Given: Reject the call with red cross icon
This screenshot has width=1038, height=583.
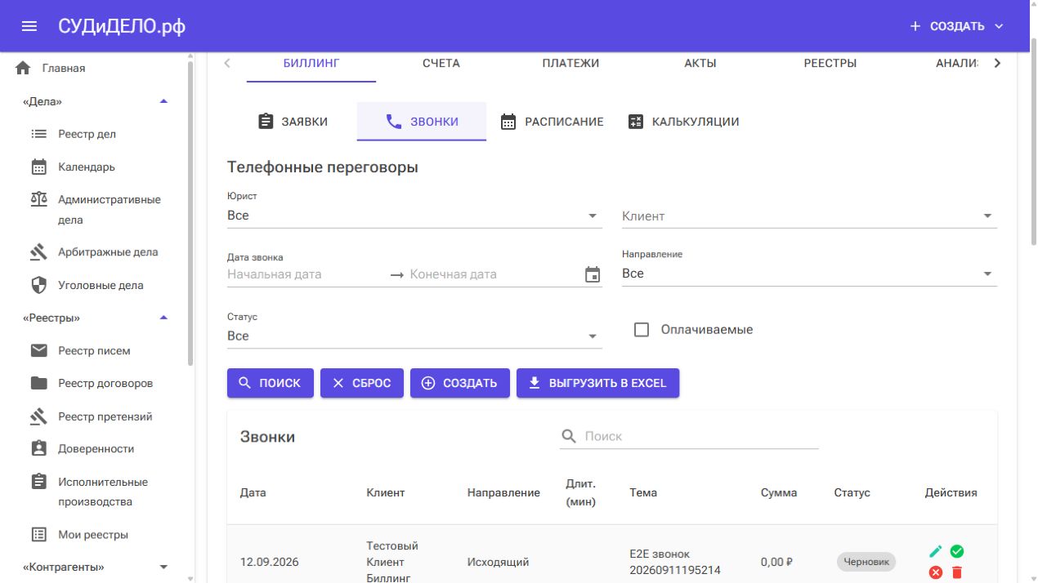Looking at the screenshot, I should pyautogui.click(x=936, y=572).
